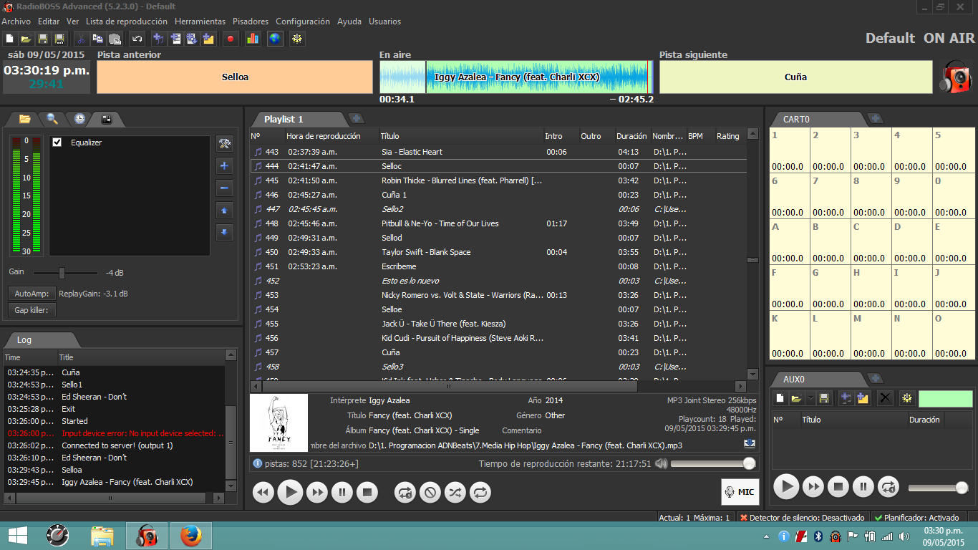Click cart slot 1 in CART0
The height and width of the screenshot is (550, 978).
click(x=790, y=150)
